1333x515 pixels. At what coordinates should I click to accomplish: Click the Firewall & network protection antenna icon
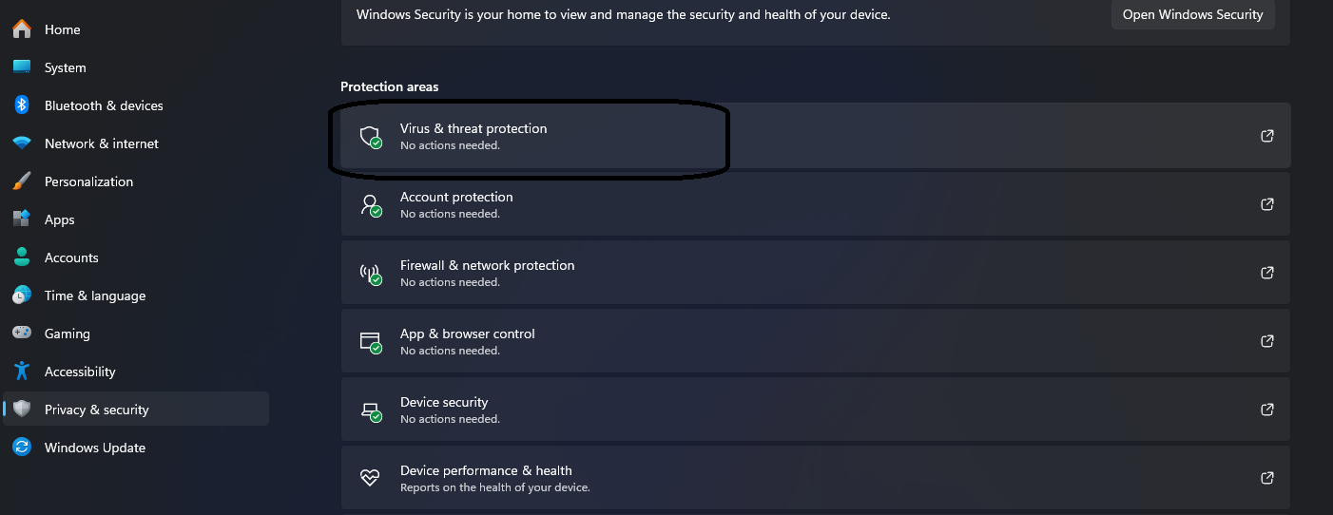coord(370,274)
